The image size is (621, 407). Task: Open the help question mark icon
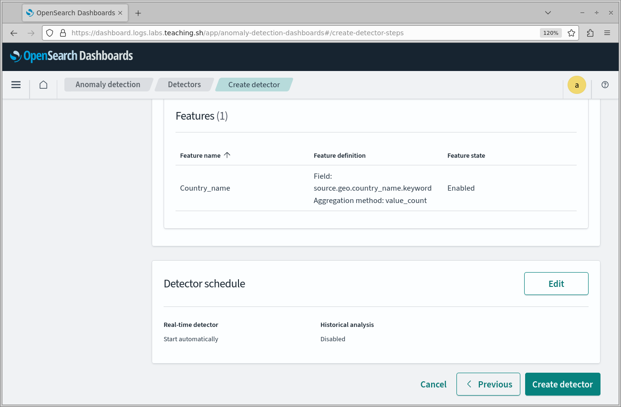tap(605, 85)
